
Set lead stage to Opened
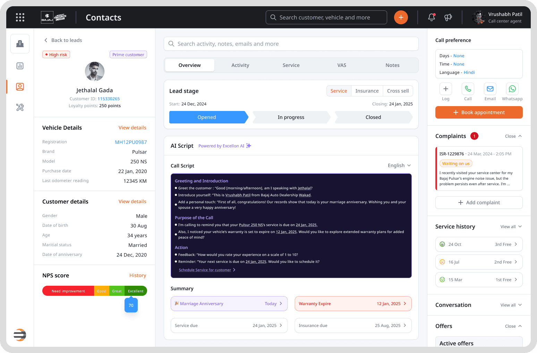coord(208,117)
